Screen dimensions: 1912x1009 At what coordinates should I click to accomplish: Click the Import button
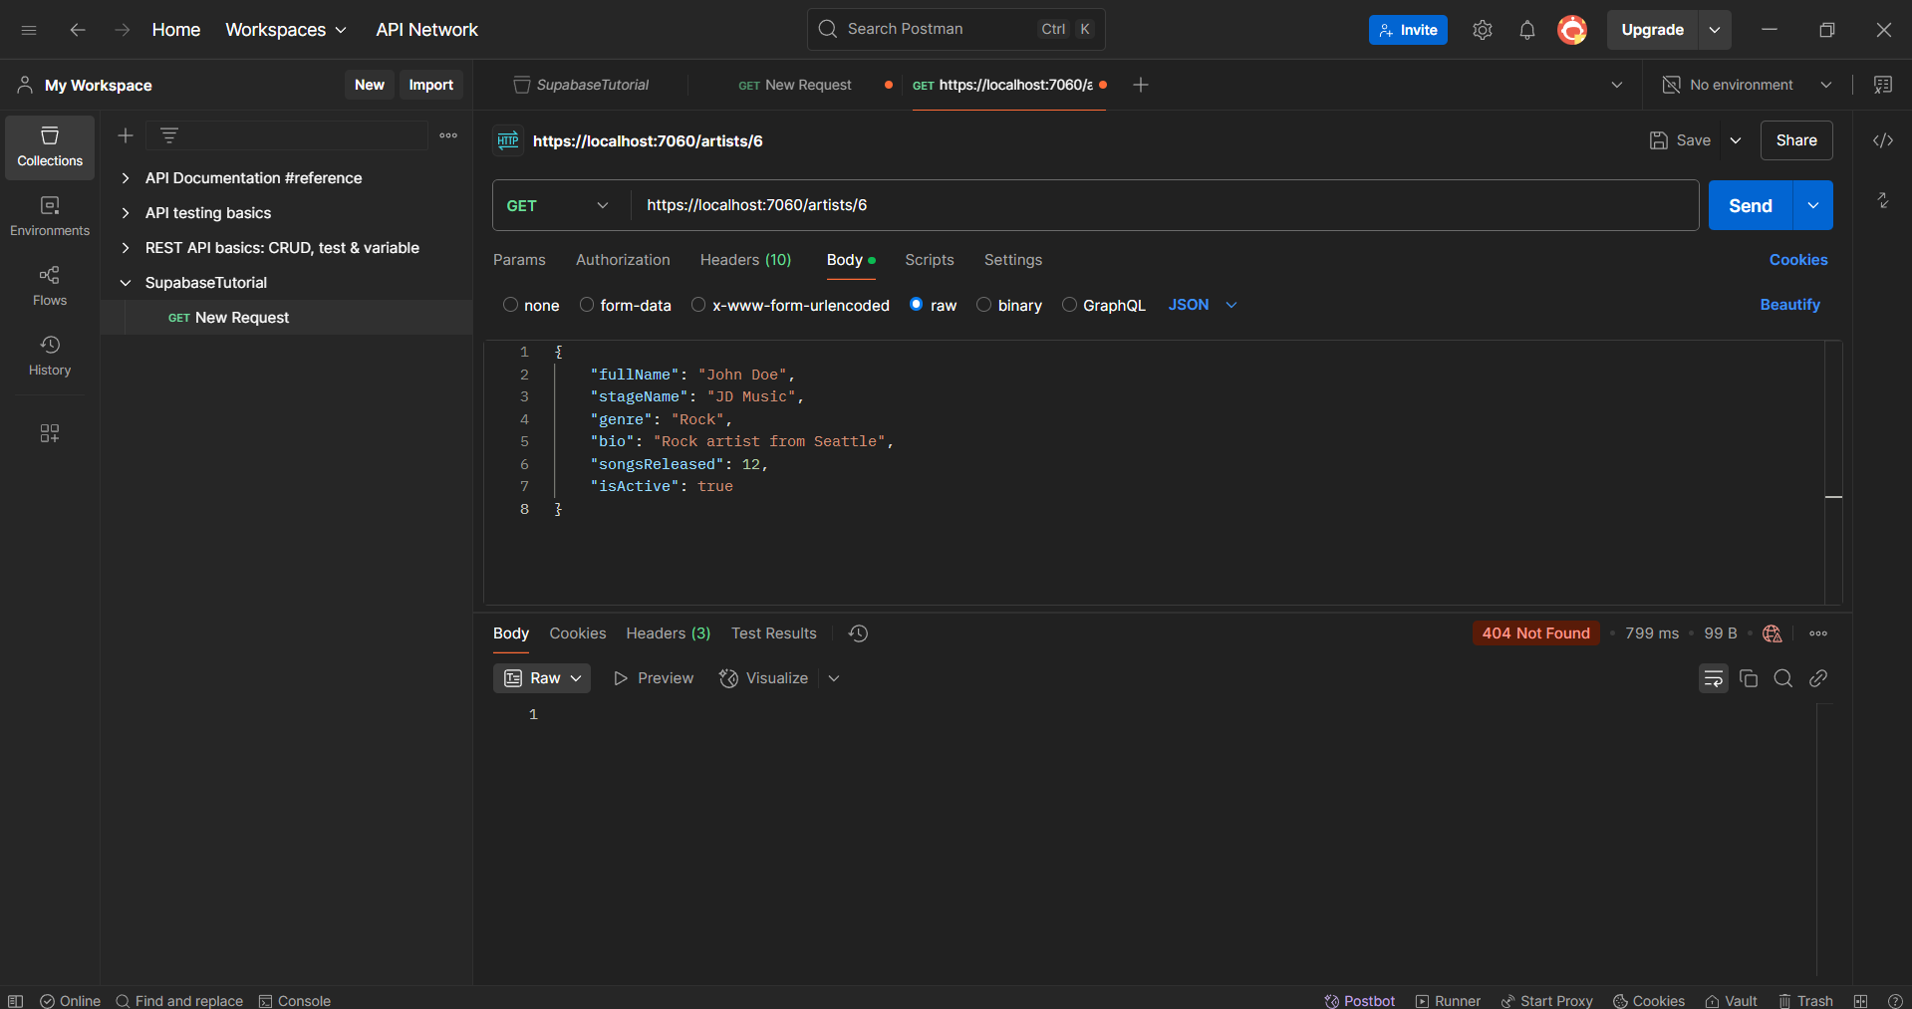[x=430, y=85]
